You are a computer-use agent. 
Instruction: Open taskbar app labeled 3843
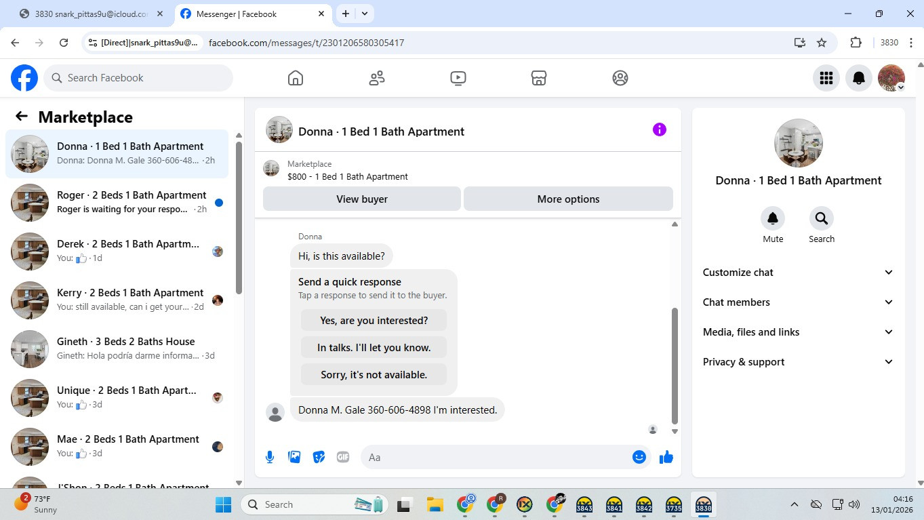tap(584, 504)
